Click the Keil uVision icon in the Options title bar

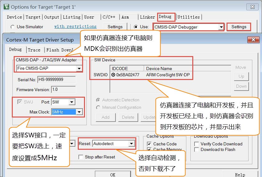pos(6,7)
